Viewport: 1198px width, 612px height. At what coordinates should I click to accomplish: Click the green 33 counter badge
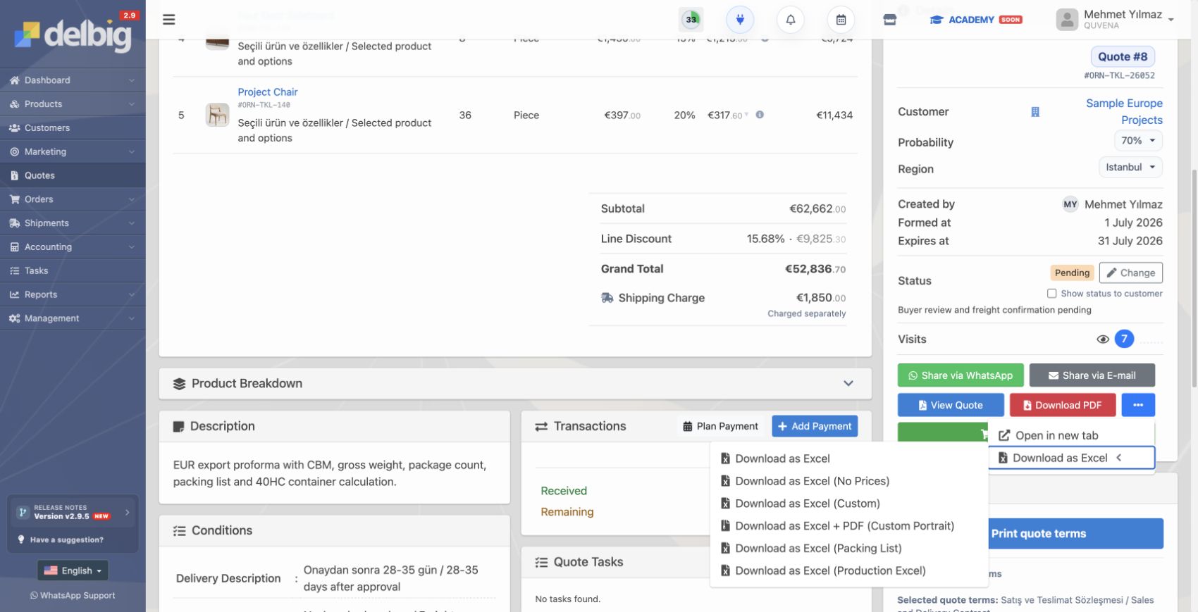pyautogui.click(x=691, y=20)
